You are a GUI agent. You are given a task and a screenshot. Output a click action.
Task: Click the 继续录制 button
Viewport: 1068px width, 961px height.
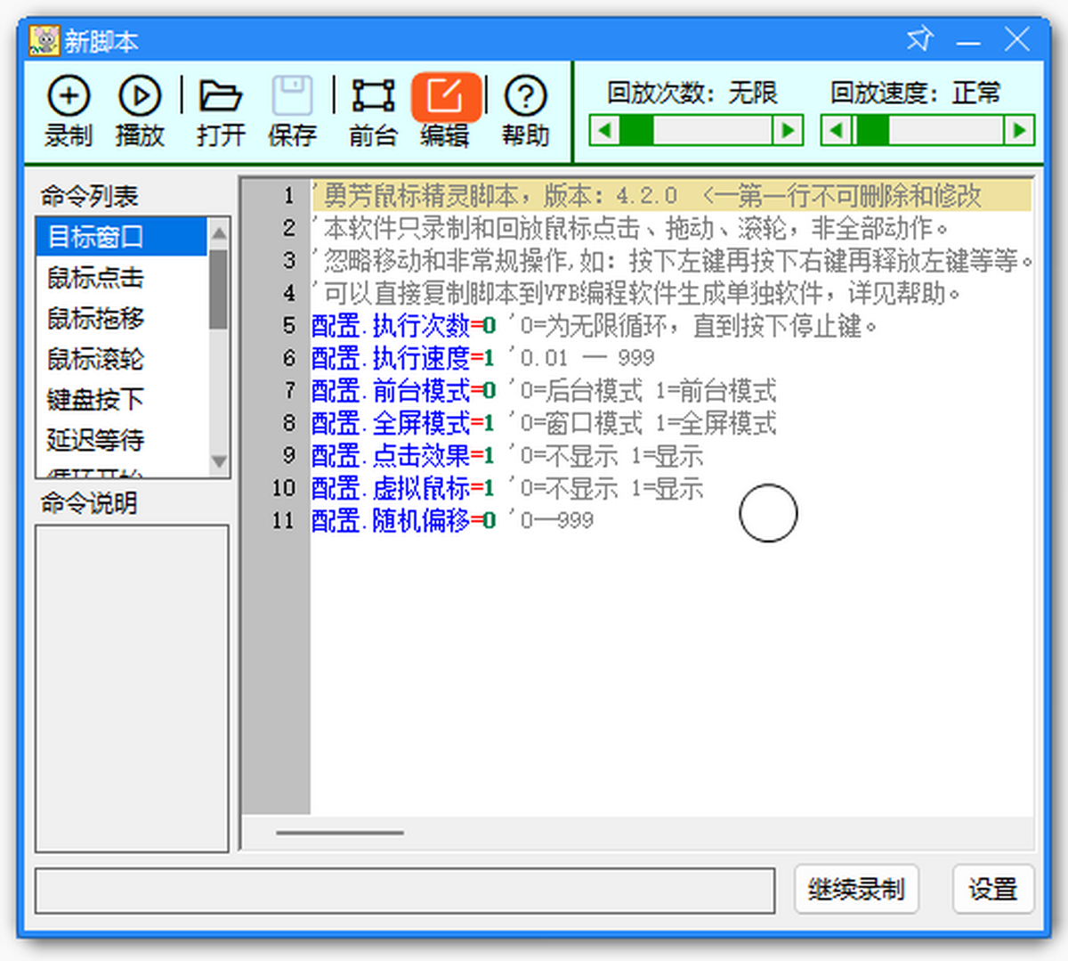(856, 889)
